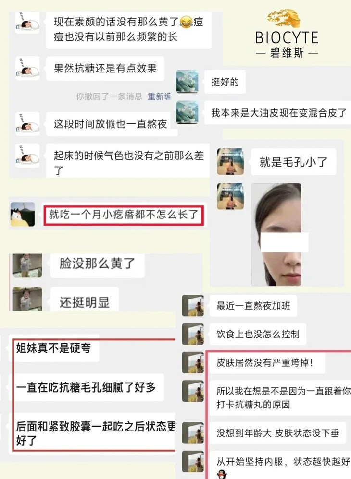Select the red-boxed 就吃一个月小疙瘩都不怎么长了 bubble
The width and height of the screenshot is (351, 479).
click(x=124, y=215)
